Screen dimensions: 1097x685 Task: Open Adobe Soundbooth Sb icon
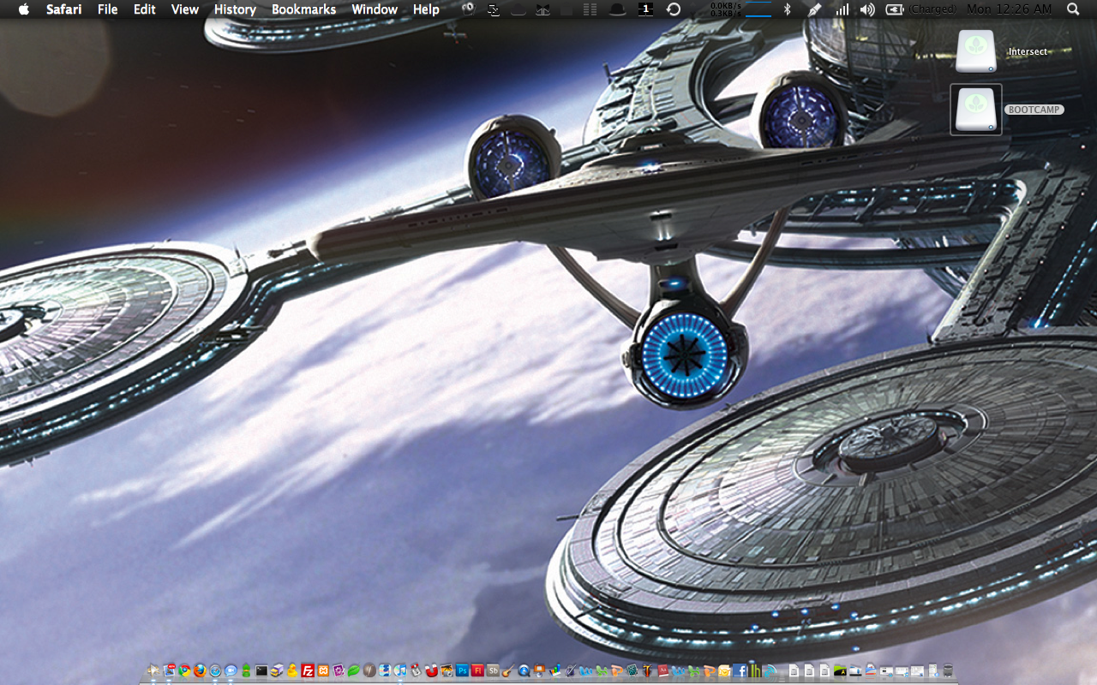point(493,670)
